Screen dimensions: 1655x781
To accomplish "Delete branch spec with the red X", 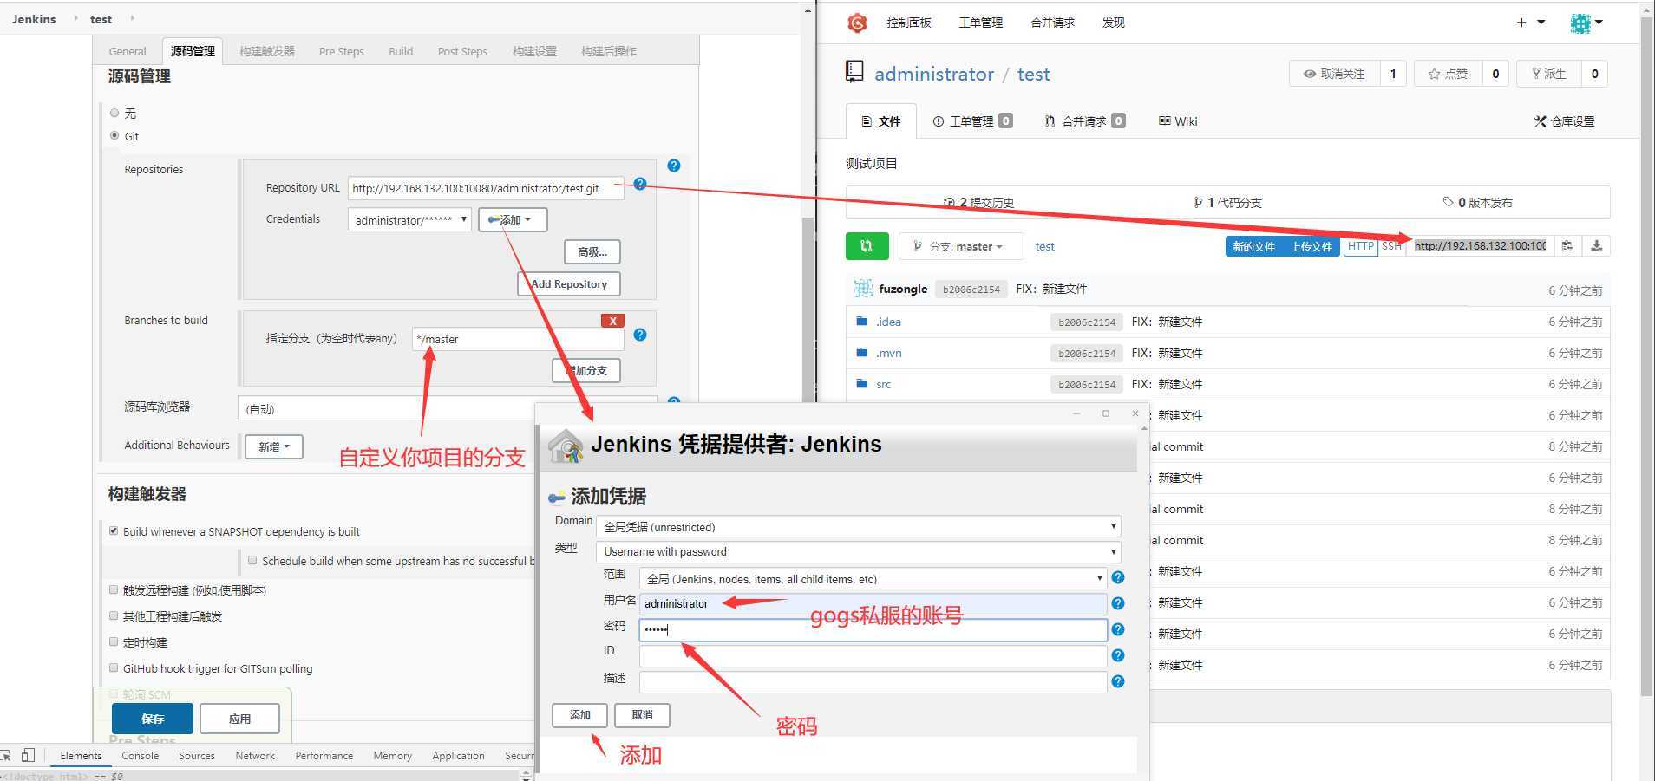I will (612, 321).
